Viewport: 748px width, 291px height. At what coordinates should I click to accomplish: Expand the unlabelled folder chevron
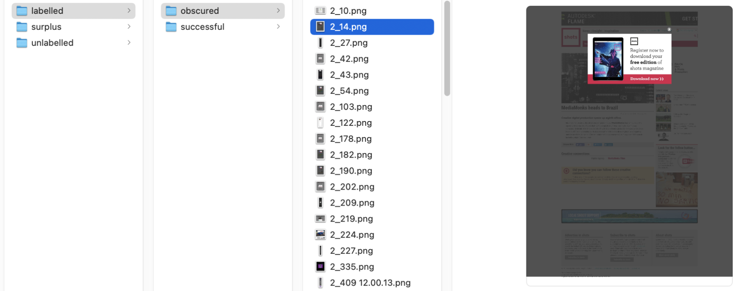pyautogui.click(x=129, y=43)
